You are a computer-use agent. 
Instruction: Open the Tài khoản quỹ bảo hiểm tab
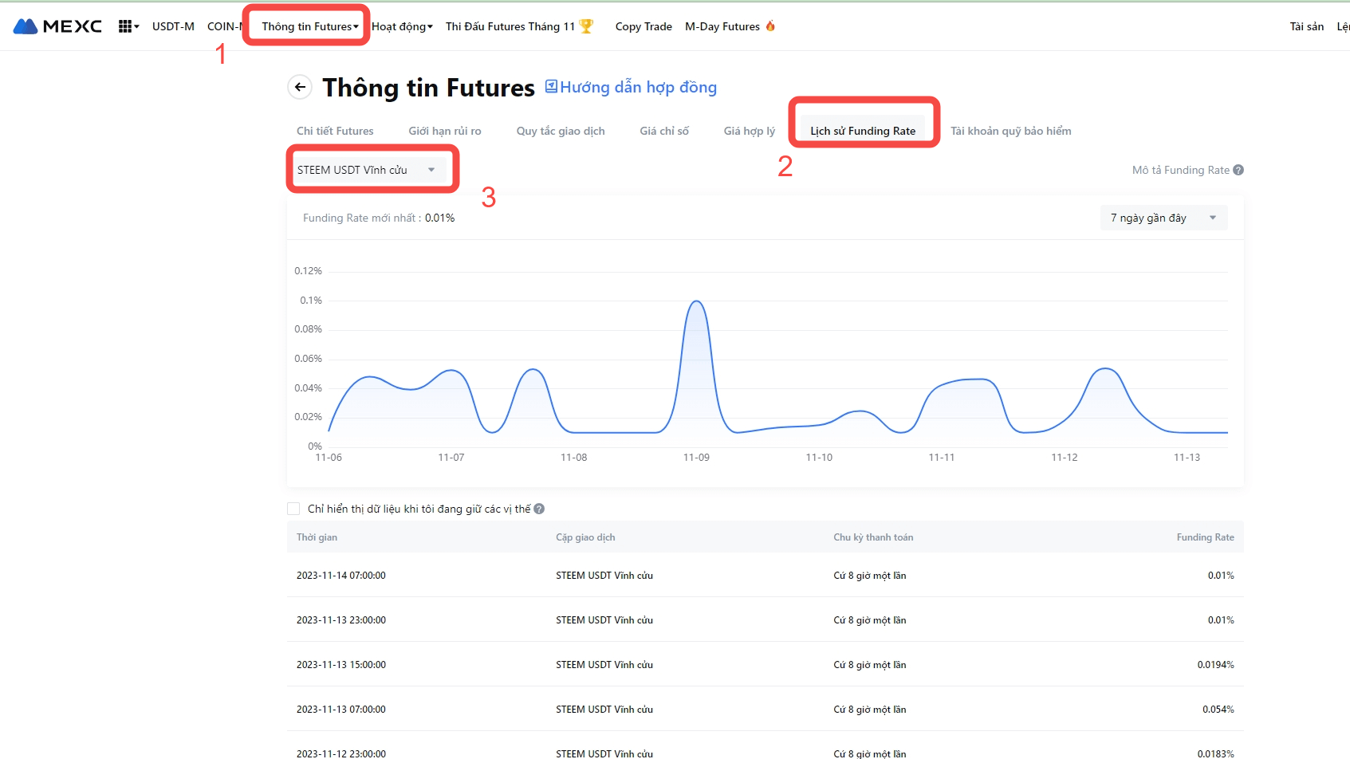[x=1010, y=131]
